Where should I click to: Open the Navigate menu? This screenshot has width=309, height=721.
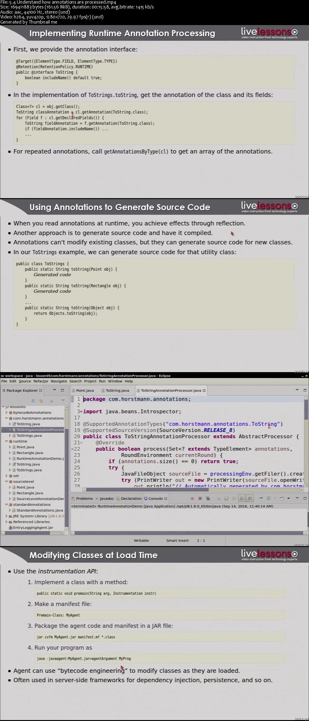coord(59,381)
